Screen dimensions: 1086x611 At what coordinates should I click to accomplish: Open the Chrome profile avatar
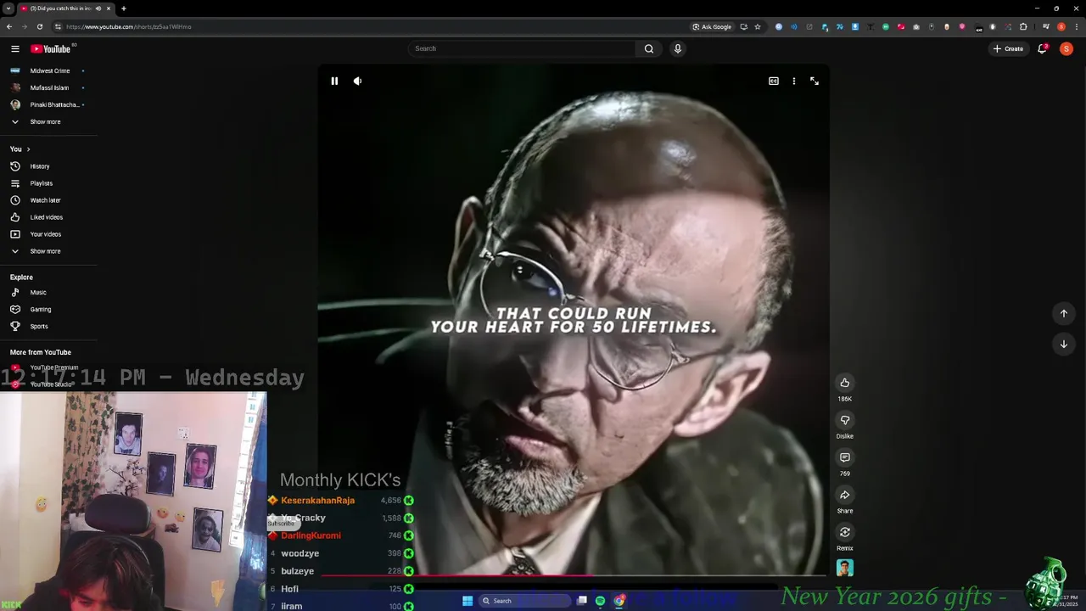tap(1061, 26)
